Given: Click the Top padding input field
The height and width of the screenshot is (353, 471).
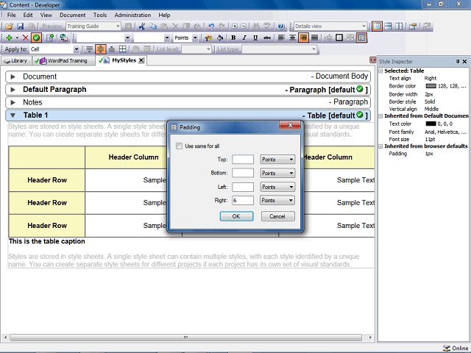Looking at the screenshot, I should pos(243,160).
